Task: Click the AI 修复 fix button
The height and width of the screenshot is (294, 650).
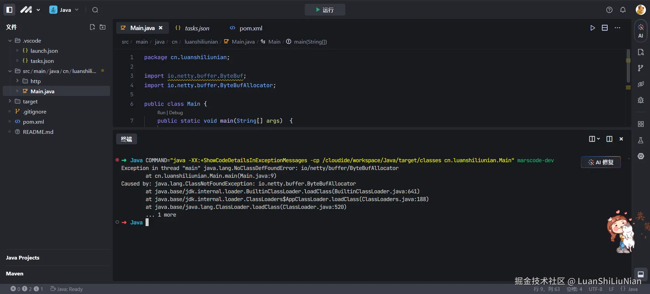Action: coord(601,162)
